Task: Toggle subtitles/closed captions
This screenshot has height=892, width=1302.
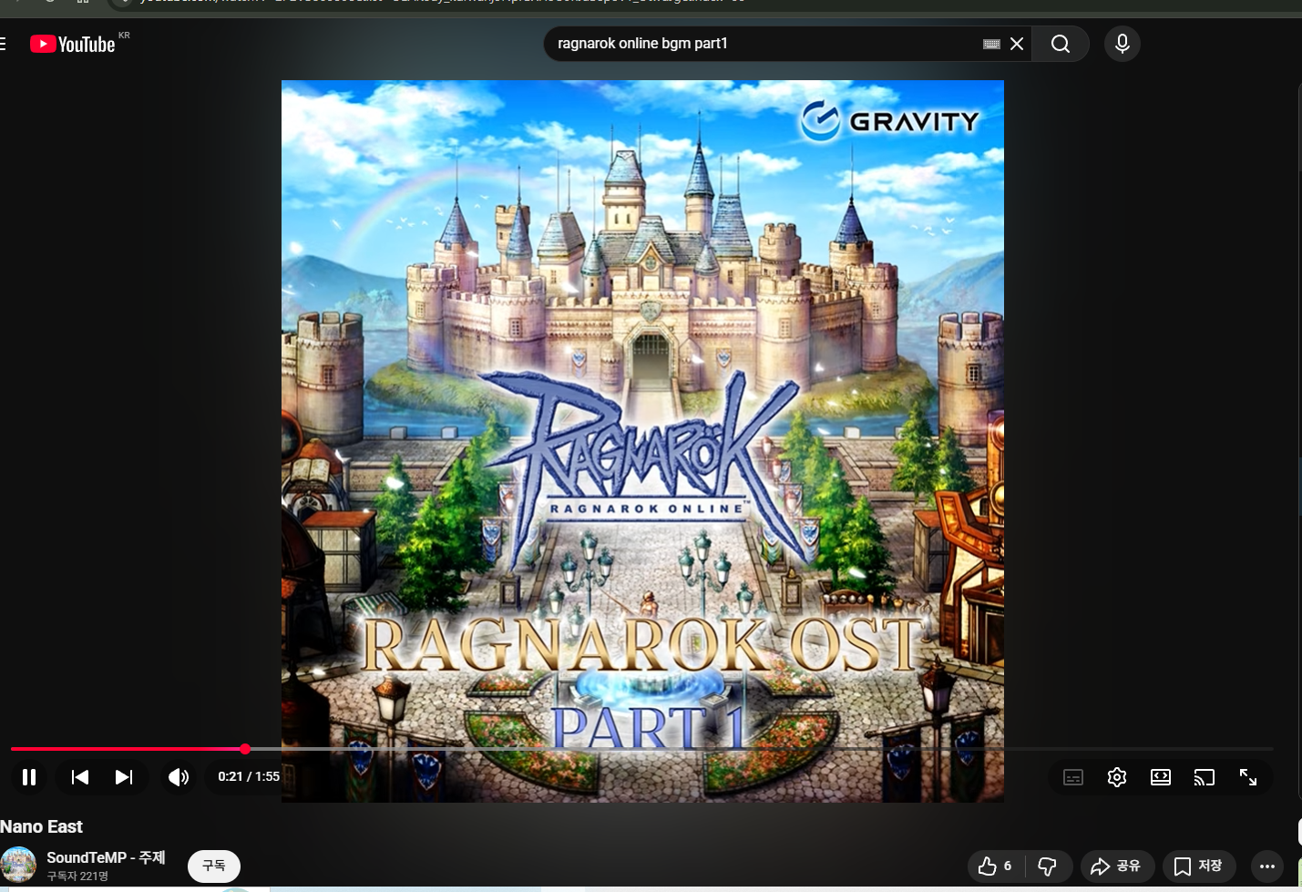Action: [1073, 777]
